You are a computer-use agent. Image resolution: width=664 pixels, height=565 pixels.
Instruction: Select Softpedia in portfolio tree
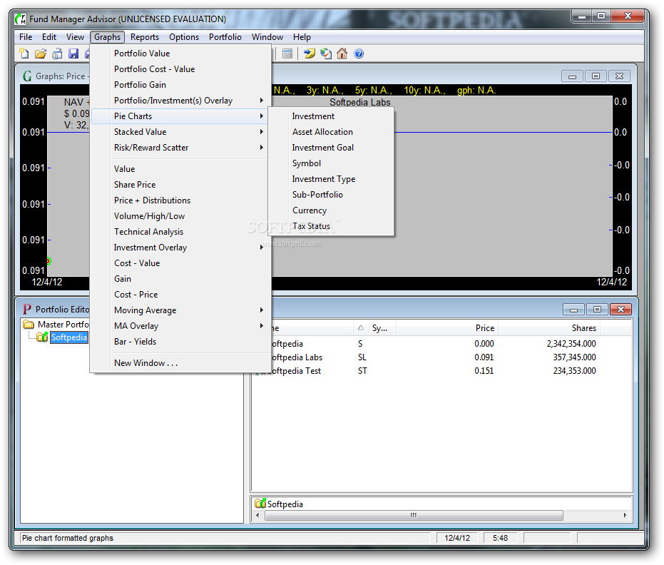click(x=69, y=337)
